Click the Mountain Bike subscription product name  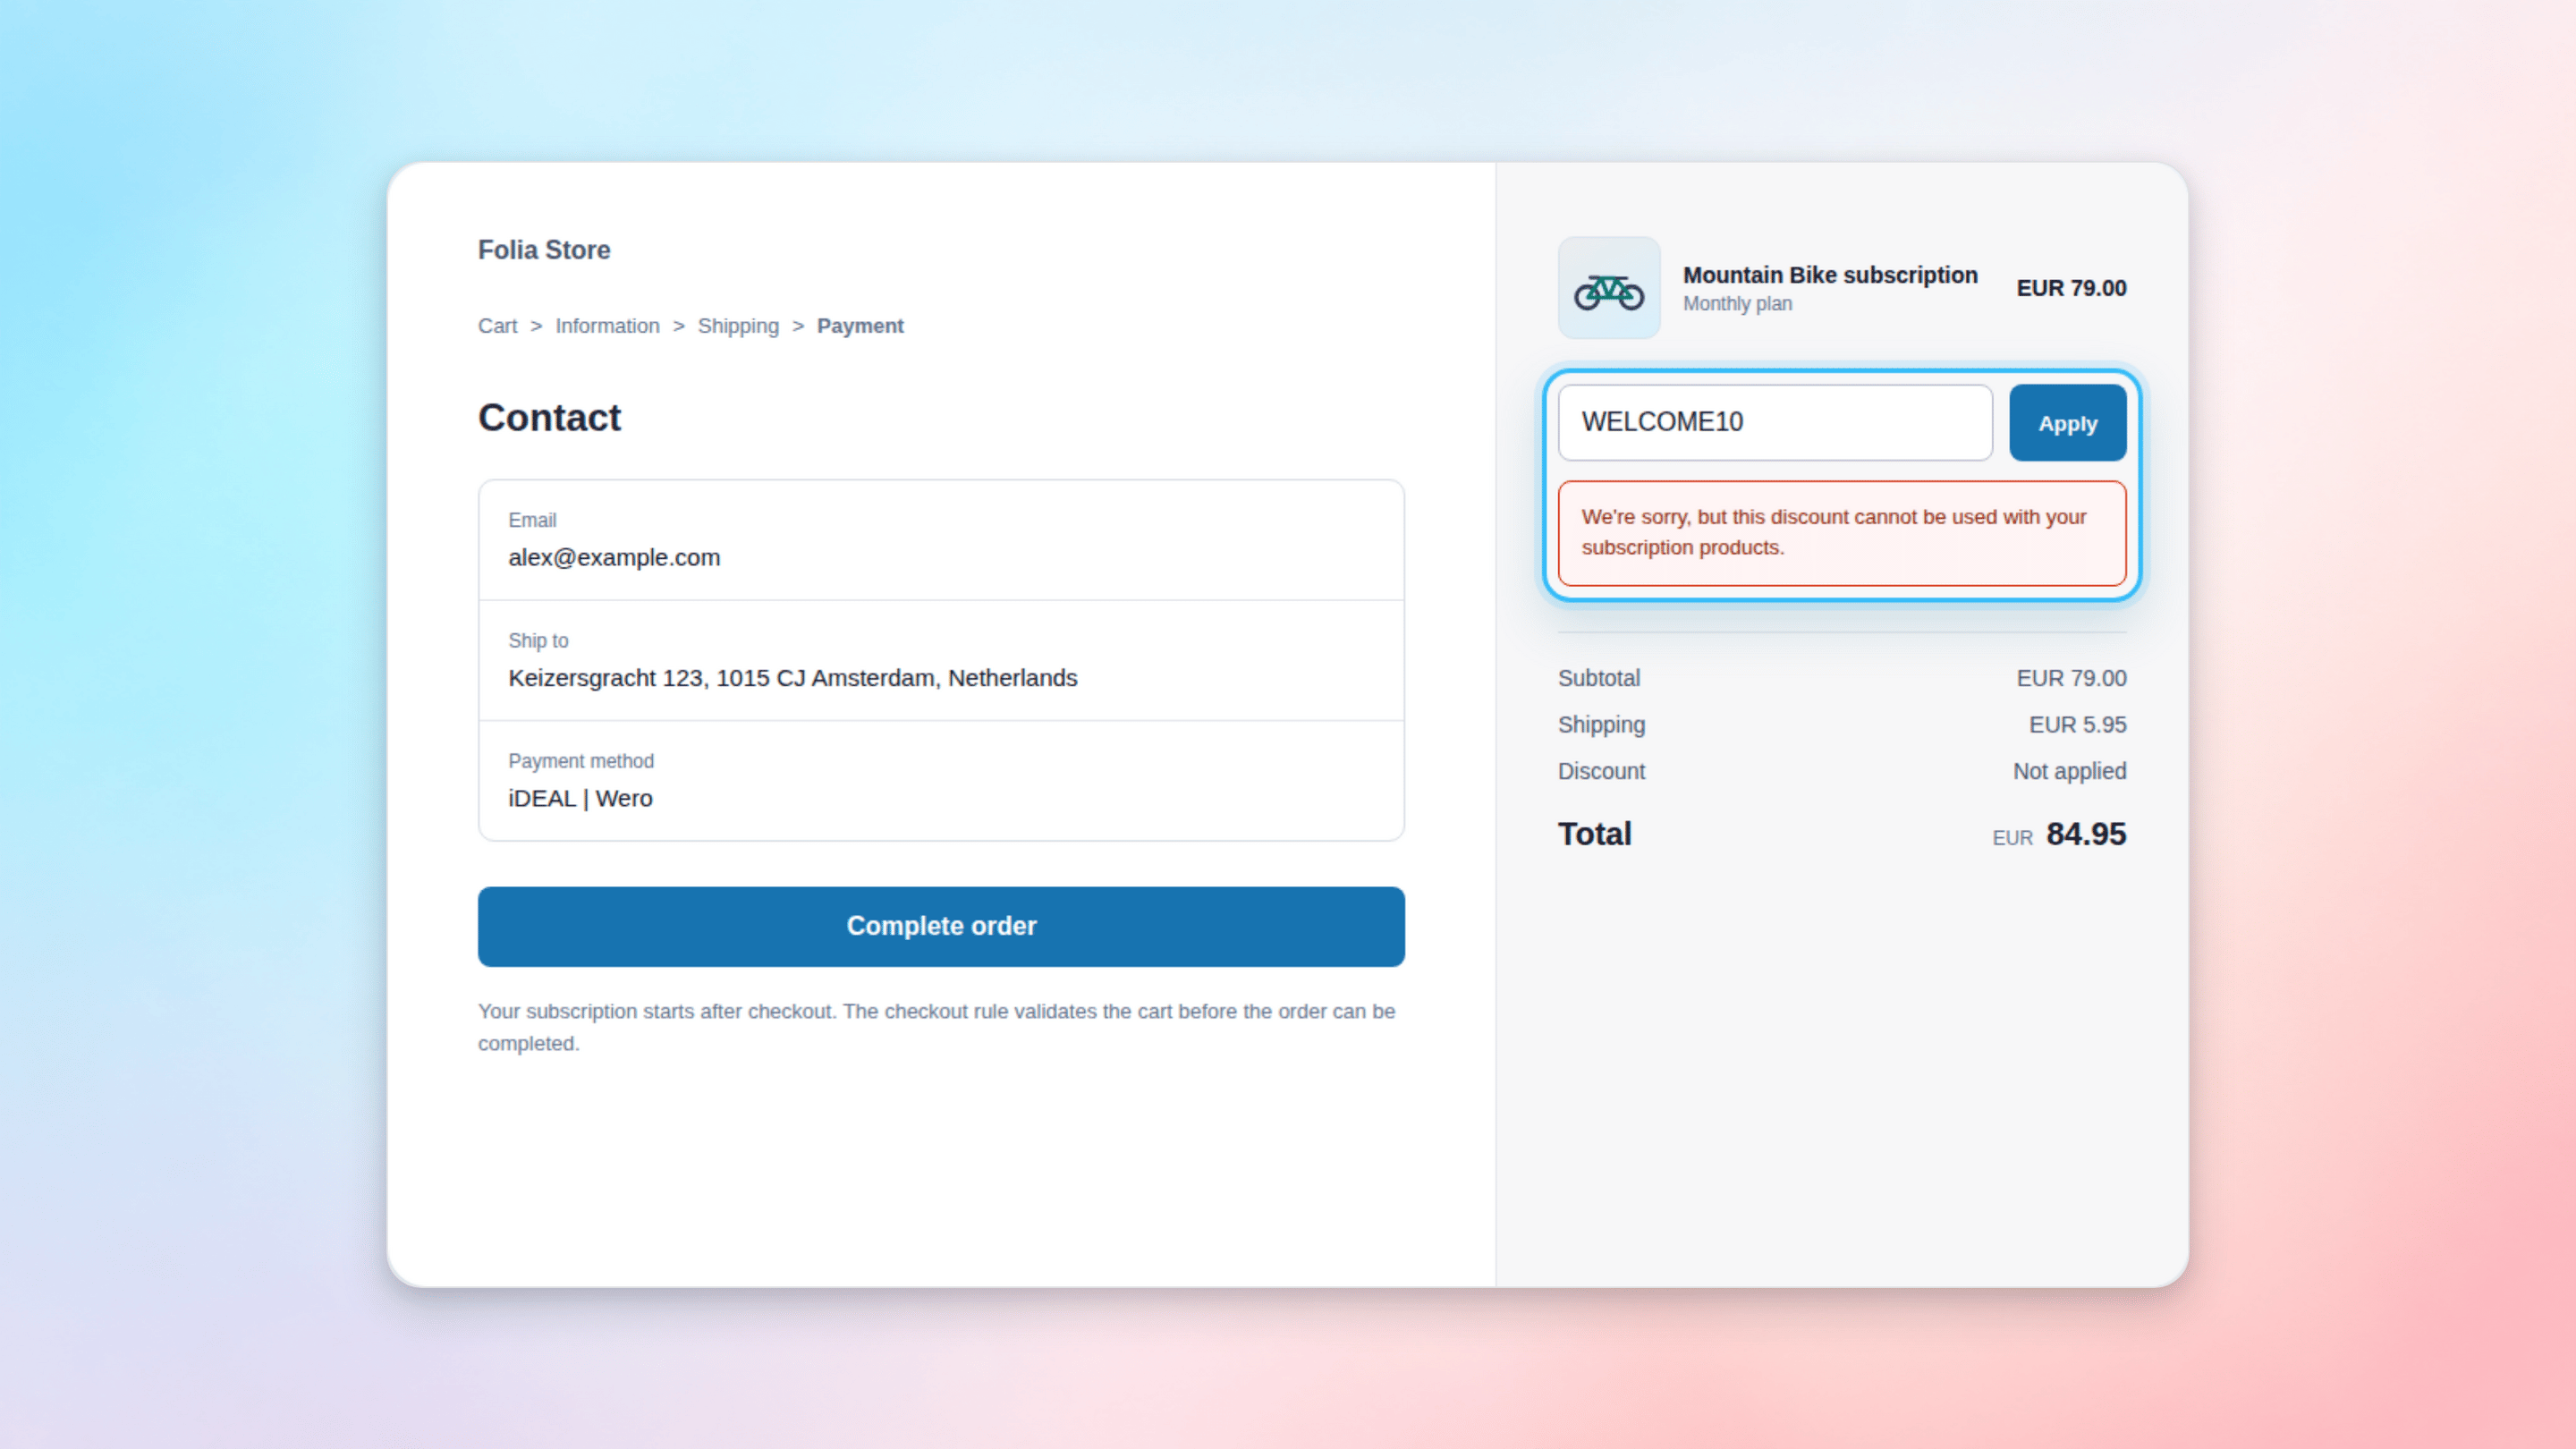tap(1830, 275)
